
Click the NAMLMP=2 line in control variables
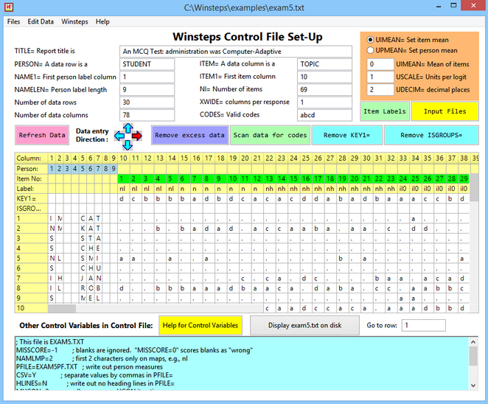pos(102,358)
